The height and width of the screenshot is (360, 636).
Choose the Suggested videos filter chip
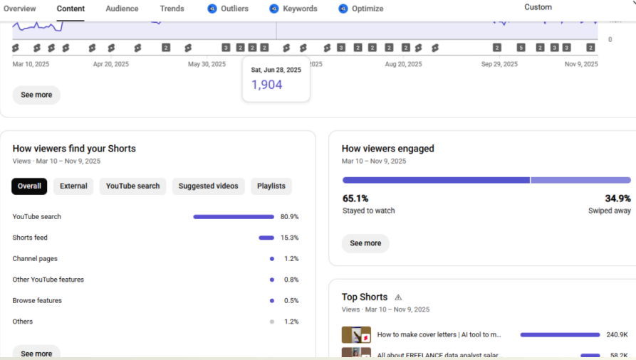pos(208,186)
